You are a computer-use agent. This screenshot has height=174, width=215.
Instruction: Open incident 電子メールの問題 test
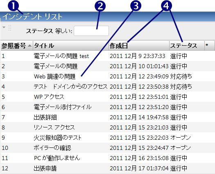pyautogui.click(x=61, y=56)
